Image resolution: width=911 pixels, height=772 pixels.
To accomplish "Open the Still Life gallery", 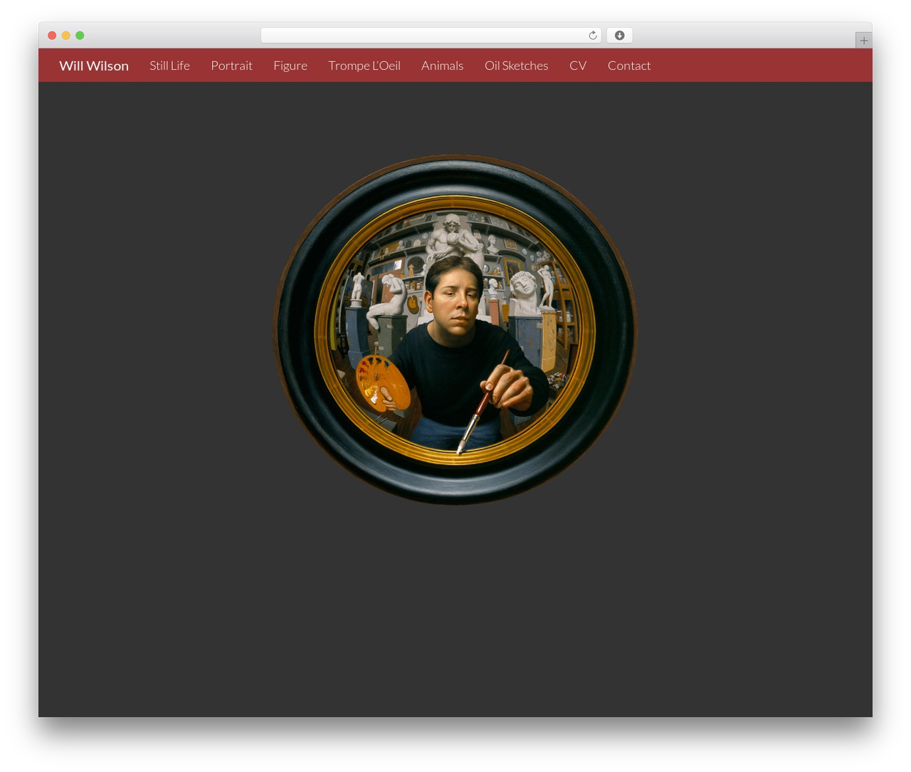I will pos(169,66).
